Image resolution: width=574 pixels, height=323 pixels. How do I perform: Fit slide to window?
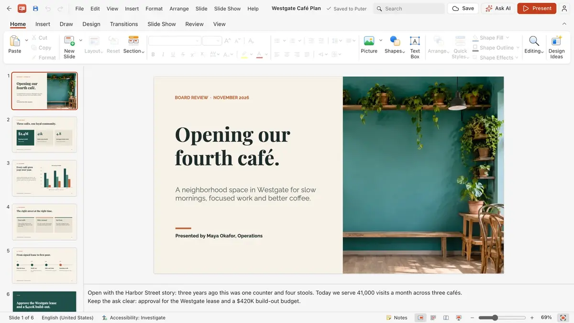pos(563,318)
